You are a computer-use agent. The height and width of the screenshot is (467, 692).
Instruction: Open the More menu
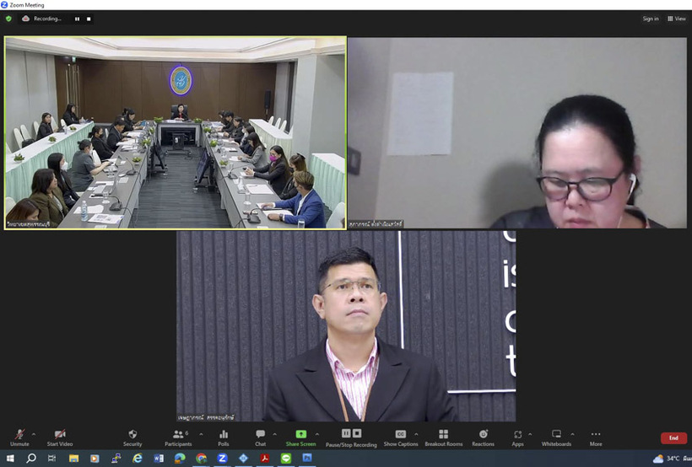pyautogui.click(x=596, y=436)
